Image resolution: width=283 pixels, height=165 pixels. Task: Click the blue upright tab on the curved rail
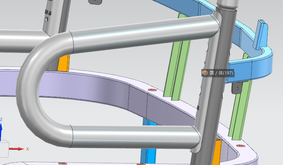(x=260, y=34)
